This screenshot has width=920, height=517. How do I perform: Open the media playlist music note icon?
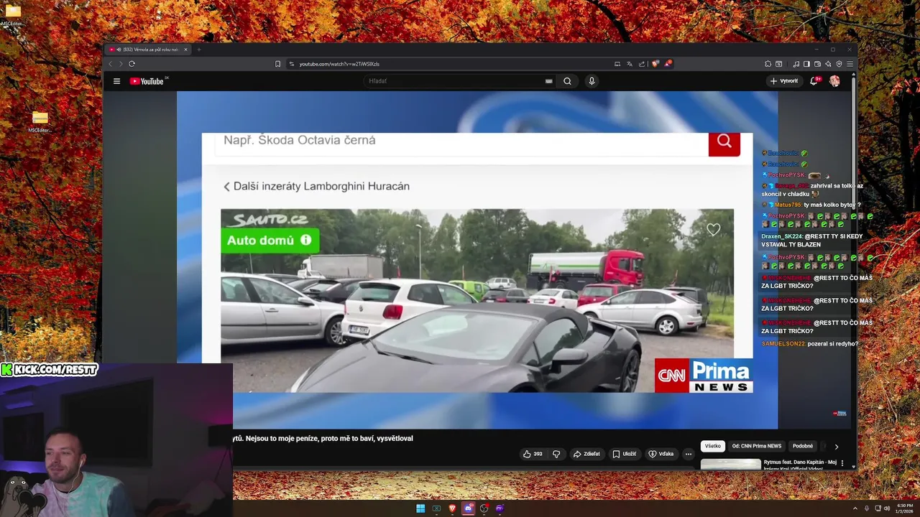[x=796, y=64]
